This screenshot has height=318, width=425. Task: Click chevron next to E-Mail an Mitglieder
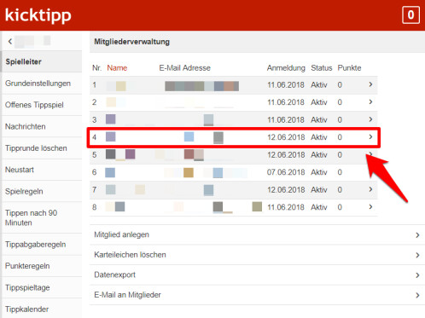[417, 295]
